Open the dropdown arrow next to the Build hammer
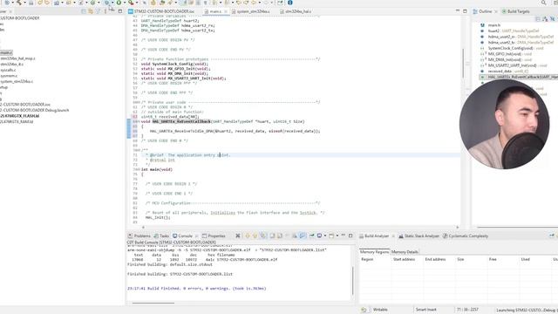This screenshot has height=314, width=558. tap(24, 3)
